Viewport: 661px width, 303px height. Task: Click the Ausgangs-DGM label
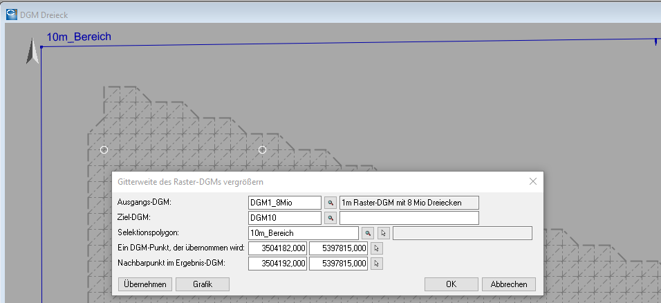(x=145, y=202)
